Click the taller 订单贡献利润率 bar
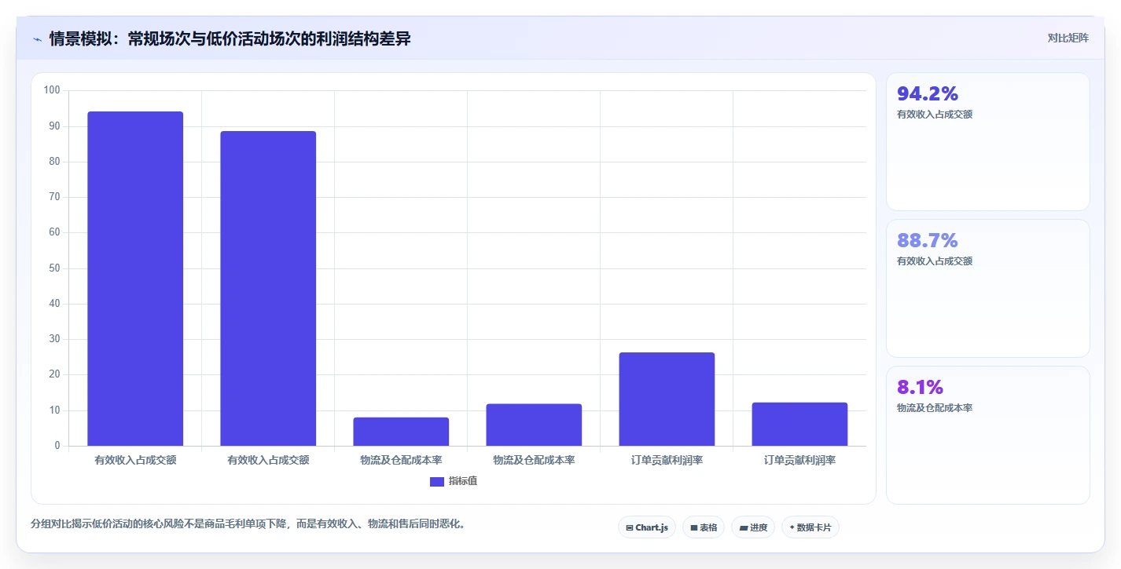Screen dimensions: 1121x569 pyautogui.click(x=667, y=399)
